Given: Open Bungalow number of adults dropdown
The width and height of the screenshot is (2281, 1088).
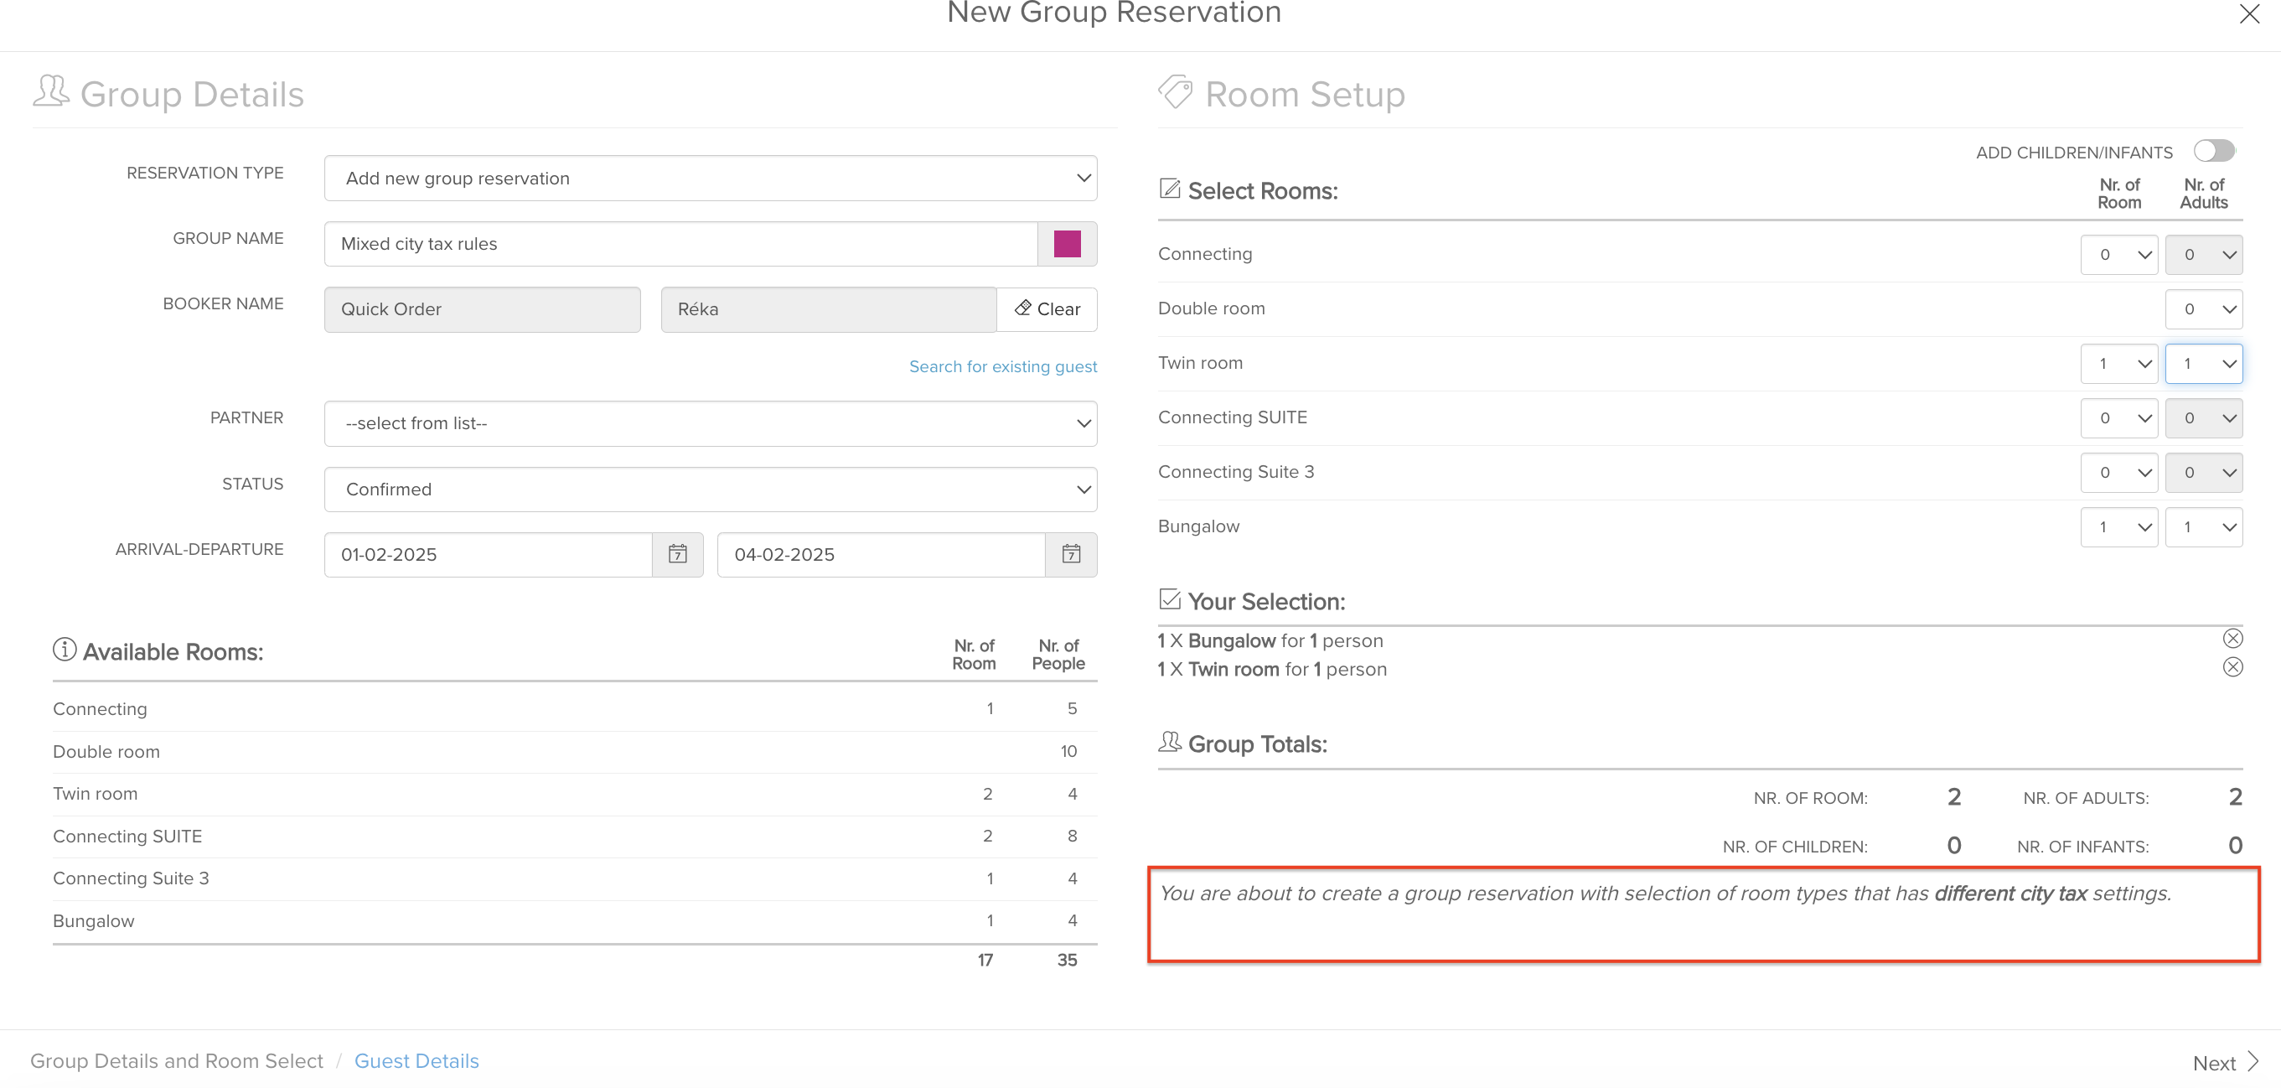Looking at the screenshot, I should (x=2203, y=527).
